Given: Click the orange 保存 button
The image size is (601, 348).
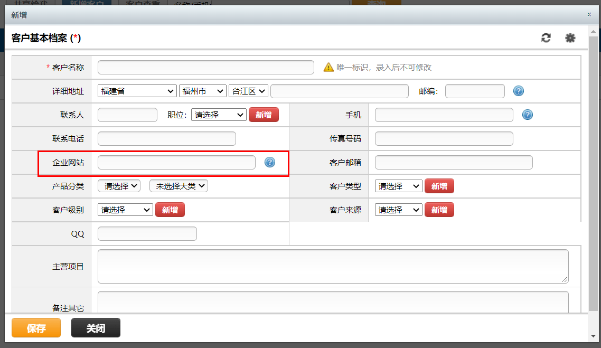Looking at the screenshot, I should click(36, 328).
